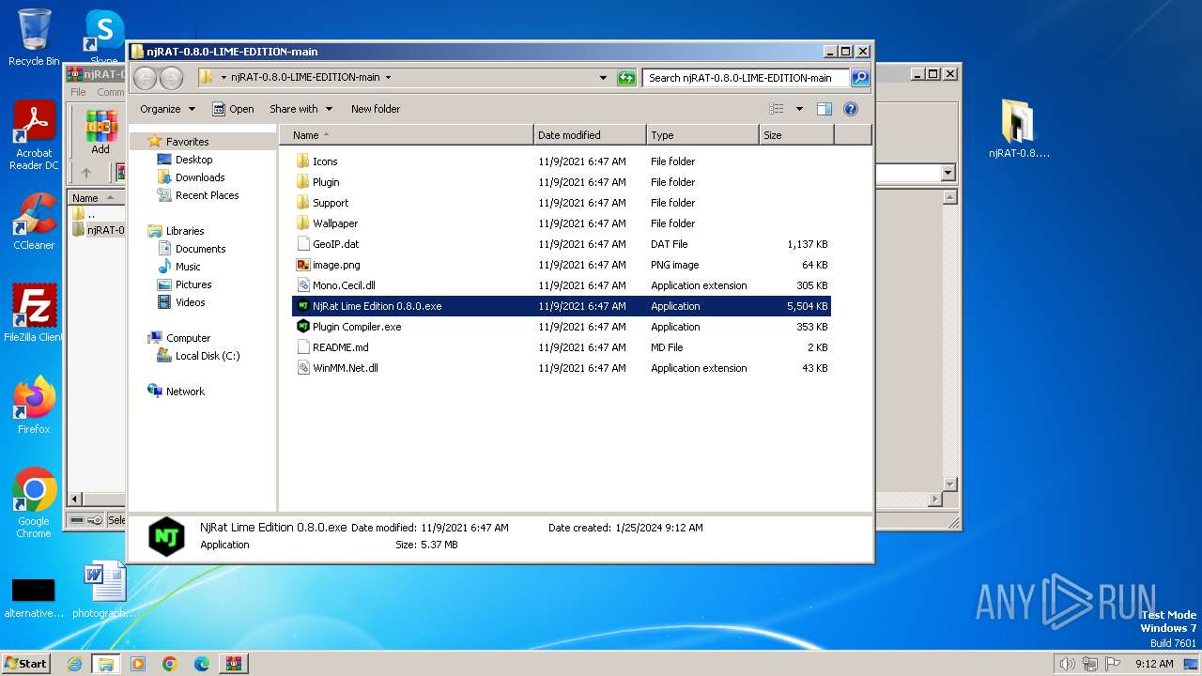The height and width of the screenshot is (676, 1202).
Task: Select the Wallpaper folder icon
Action: click(302, 223)
